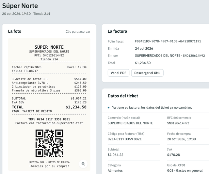Click the receipt 'PAGO: TARJETA DE DÉBITO' line
The image size is (209, 174).
pos(32,111)
